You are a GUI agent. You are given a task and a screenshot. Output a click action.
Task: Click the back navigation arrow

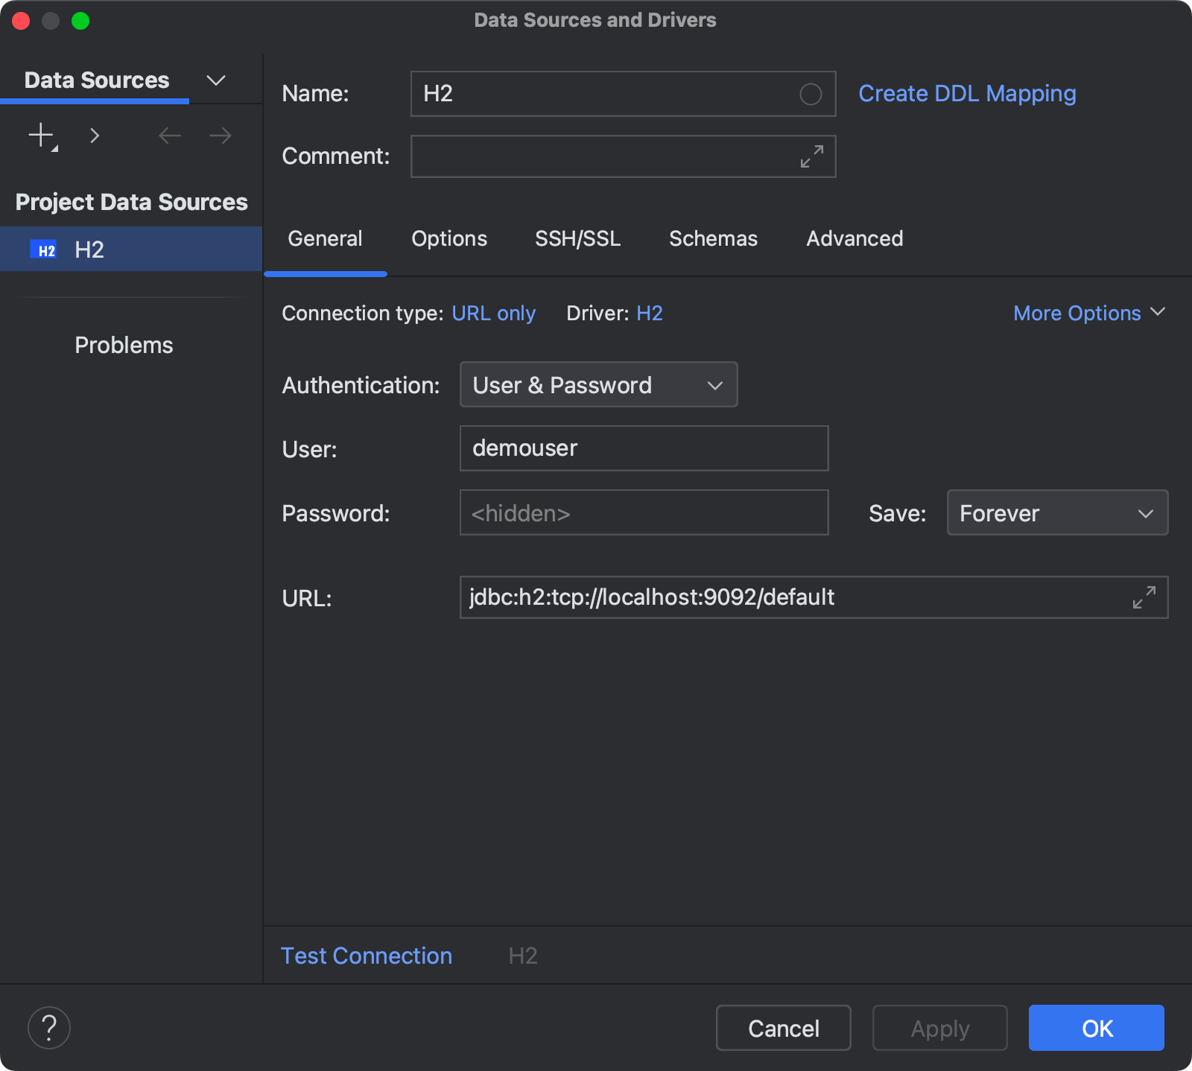[x=169, y=135]
